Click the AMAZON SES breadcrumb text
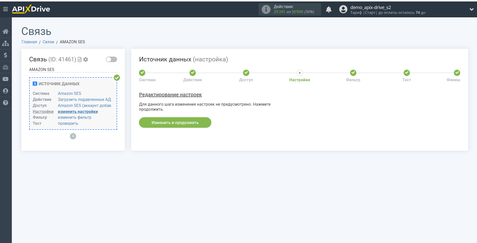Viewport: 477px width, 243px height. click(72, 42)
